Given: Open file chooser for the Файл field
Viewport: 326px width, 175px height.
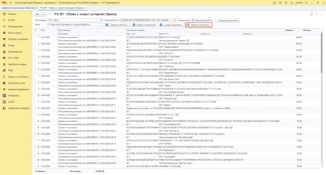Looking at the screenshot, I should (101, 24).
